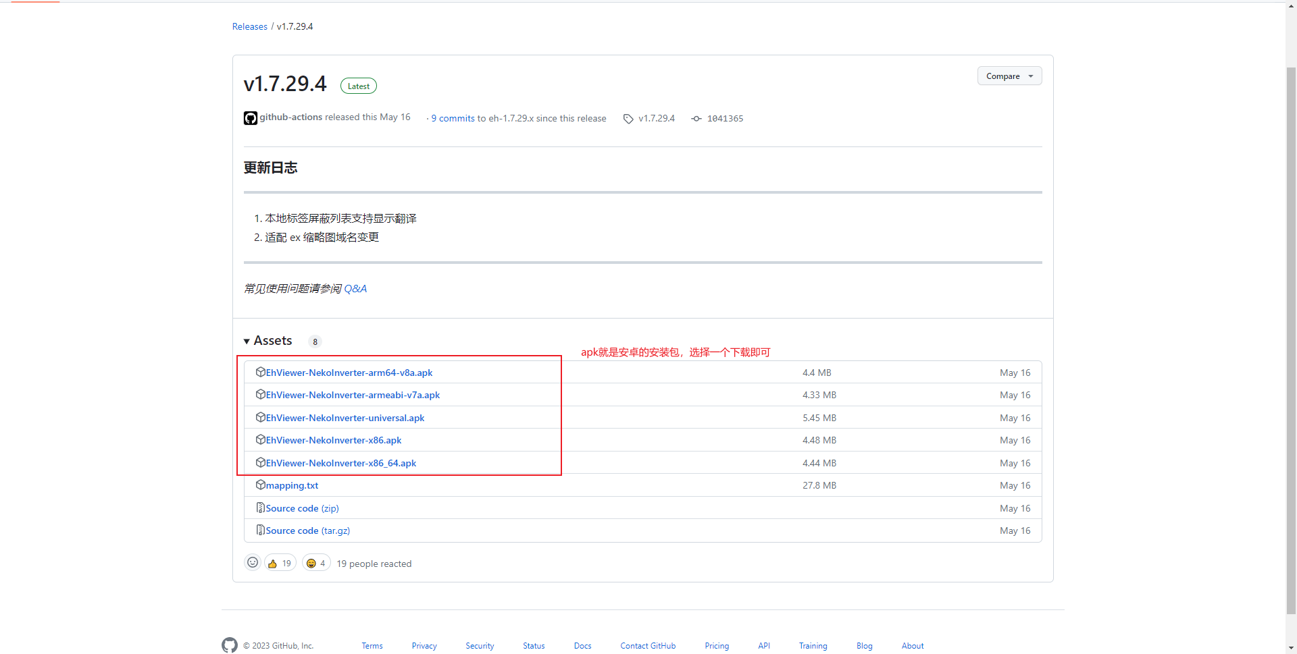The image size is (1297, 654).
Task: Click the page vertical scrollbar thumb
Action: tap(1291, 340)
